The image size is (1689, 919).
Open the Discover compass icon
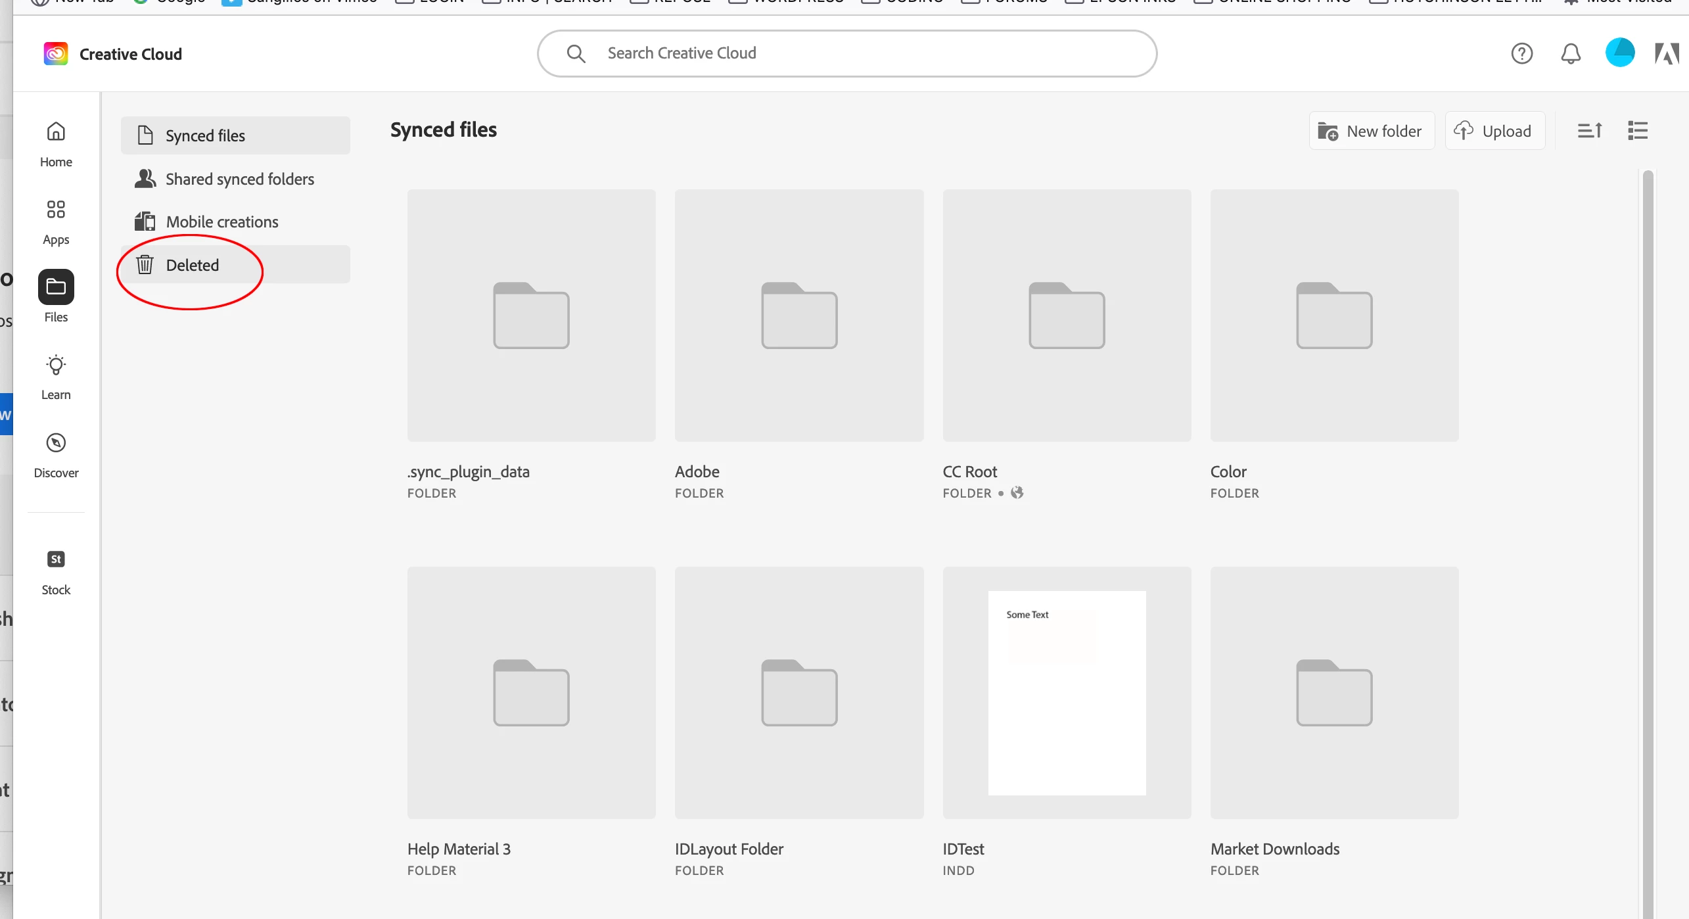coord(56,443)
